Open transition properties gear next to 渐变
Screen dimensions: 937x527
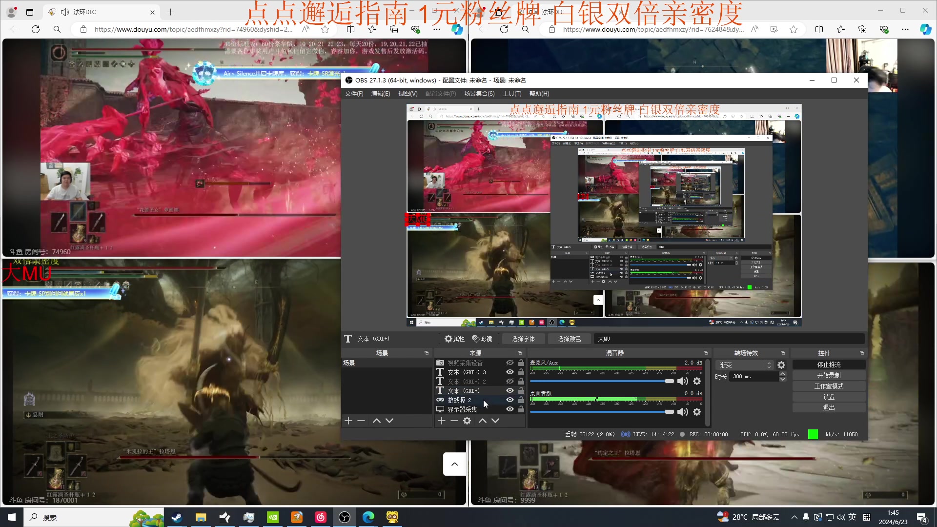[781, 365]
